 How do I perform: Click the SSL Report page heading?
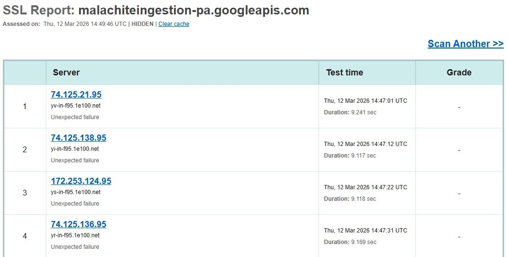tap(156, 10)
